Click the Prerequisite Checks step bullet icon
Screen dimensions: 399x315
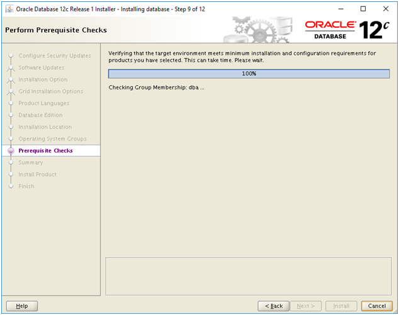coord(11,151)
